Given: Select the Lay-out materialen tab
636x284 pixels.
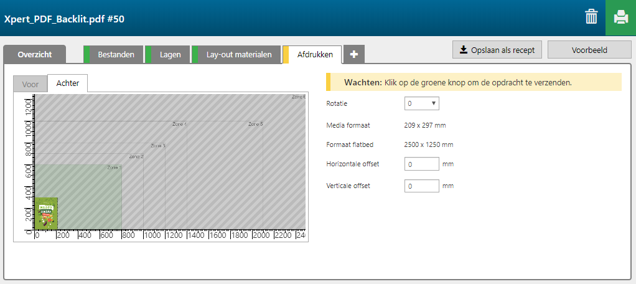Looking at the screenshot, I should 238,55.
